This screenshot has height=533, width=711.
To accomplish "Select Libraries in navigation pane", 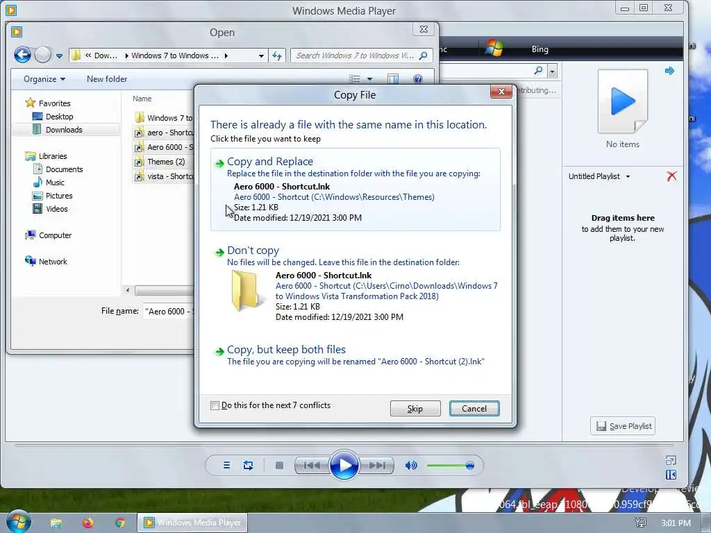I will pyautogui.click(x=53, y=156).
